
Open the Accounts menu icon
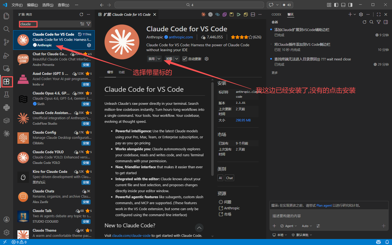6,219
